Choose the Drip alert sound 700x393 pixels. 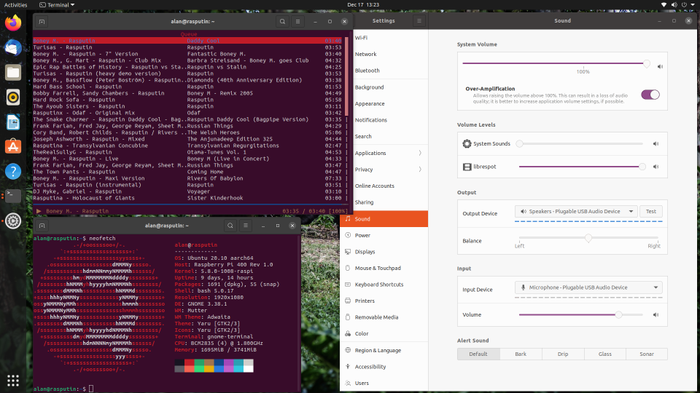pos(562,354)
